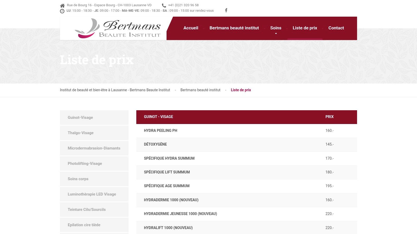Open the Accueil menu item
The height and width of the screenshot is (234, 417).
[191, 28]
